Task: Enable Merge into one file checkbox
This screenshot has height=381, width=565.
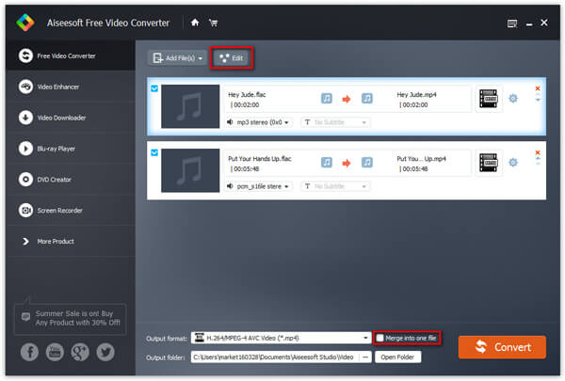Action: 379,338
